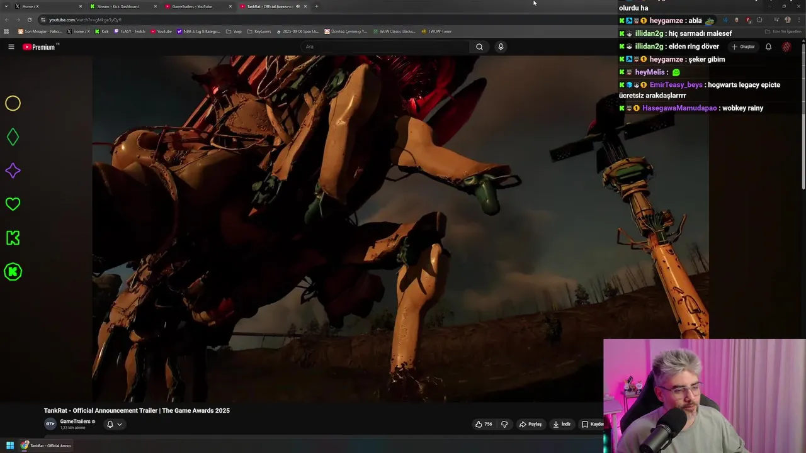806x453 pixels.
Task: Open the YouTube notifications bell
Action: pyautogui.click(x=768, y=47)
